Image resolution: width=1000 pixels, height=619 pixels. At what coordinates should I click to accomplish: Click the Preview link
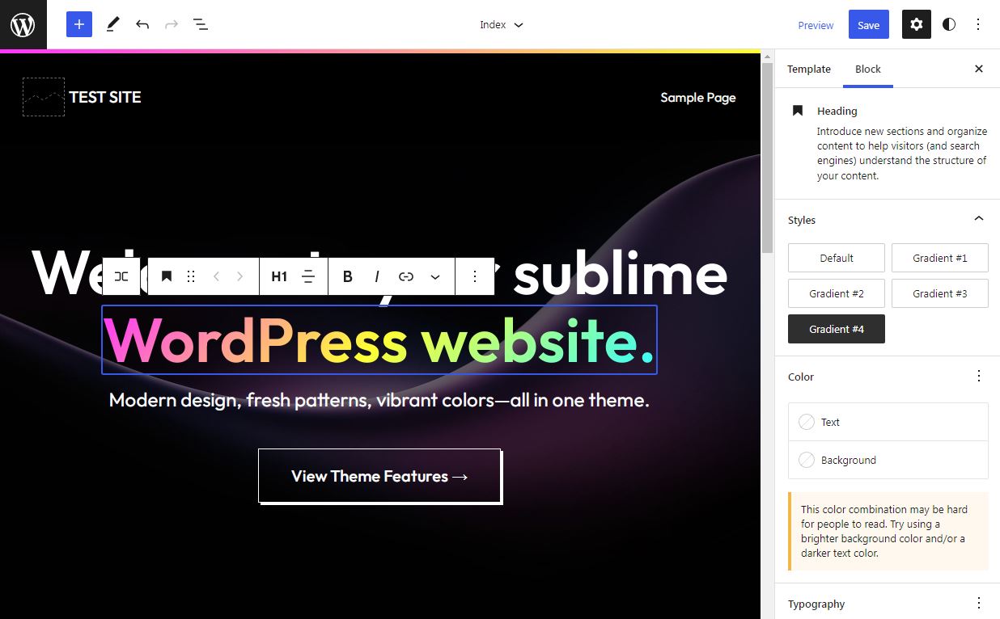pos(816,25)
